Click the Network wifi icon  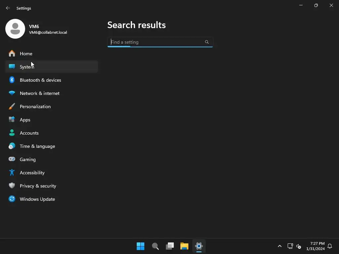point(12,93)
